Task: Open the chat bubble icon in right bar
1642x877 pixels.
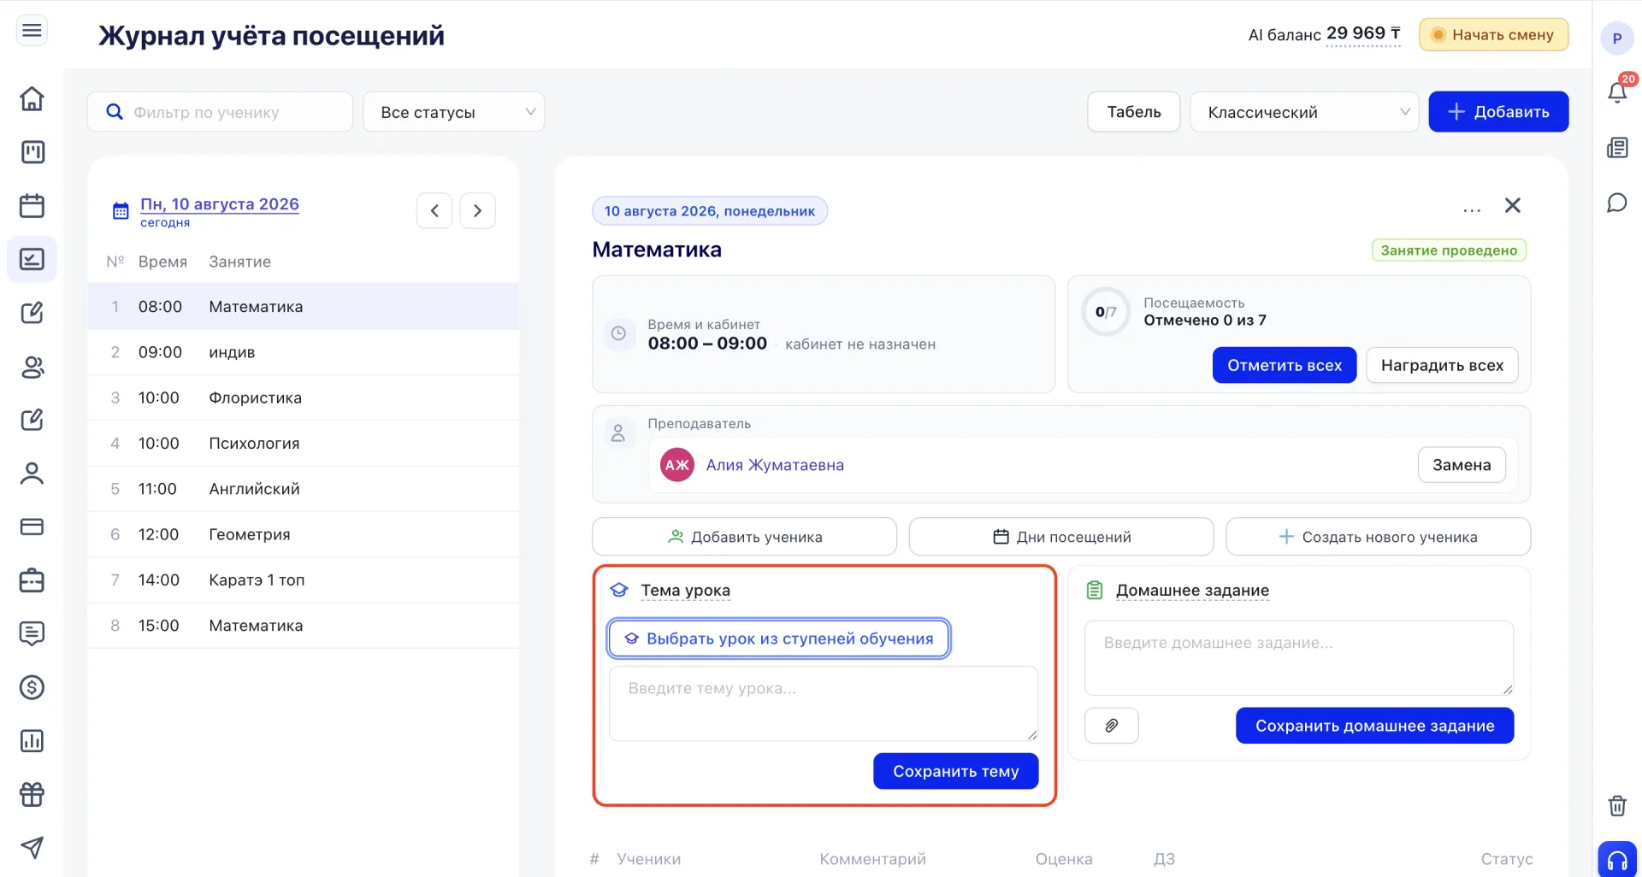Action: [1617, 203]
